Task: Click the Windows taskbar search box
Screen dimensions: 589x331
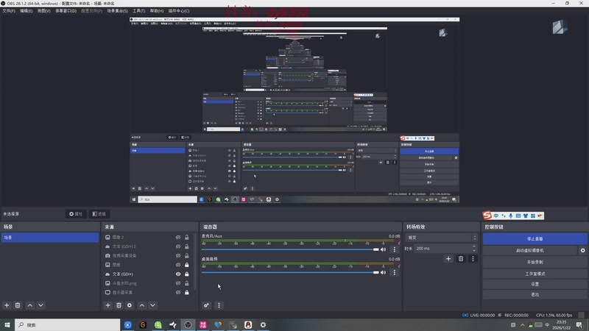Action: (x=68, y=324)
